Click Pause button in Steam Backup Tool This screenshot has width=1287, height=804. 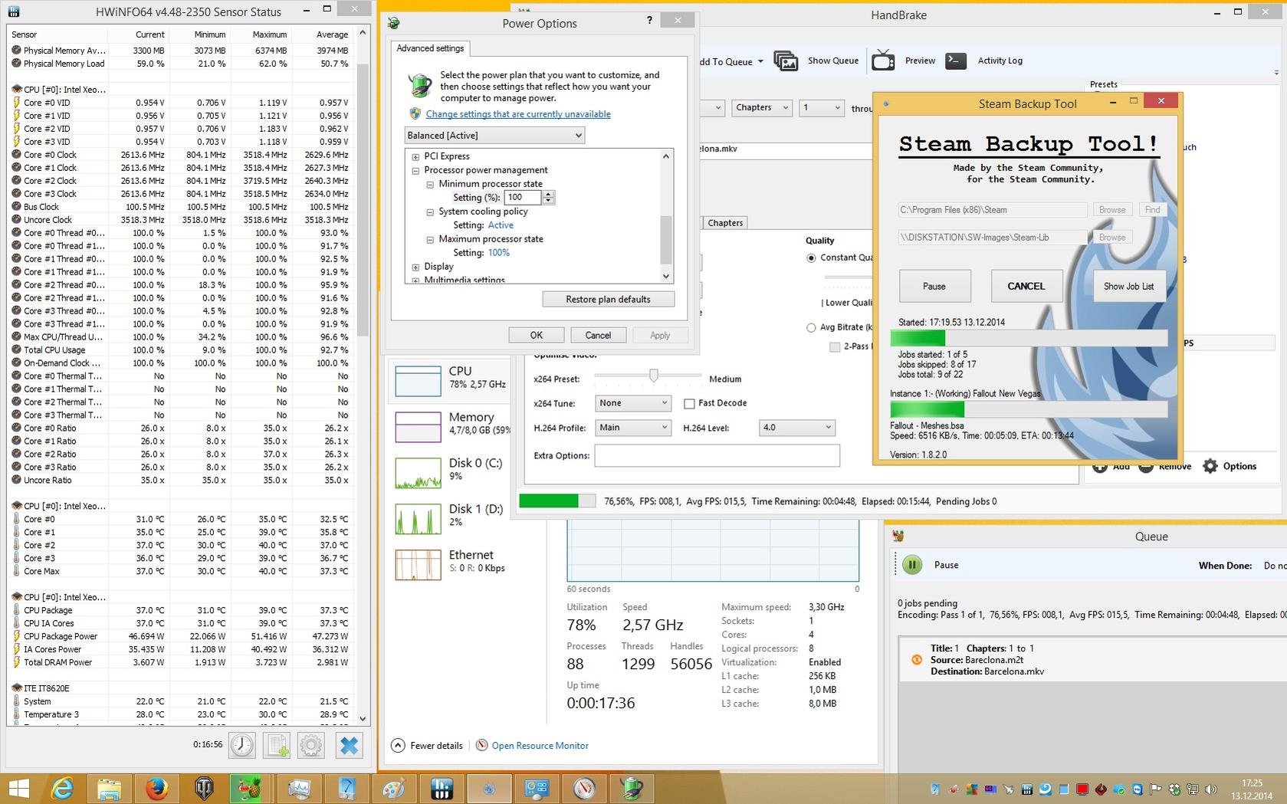click(934, 286)
